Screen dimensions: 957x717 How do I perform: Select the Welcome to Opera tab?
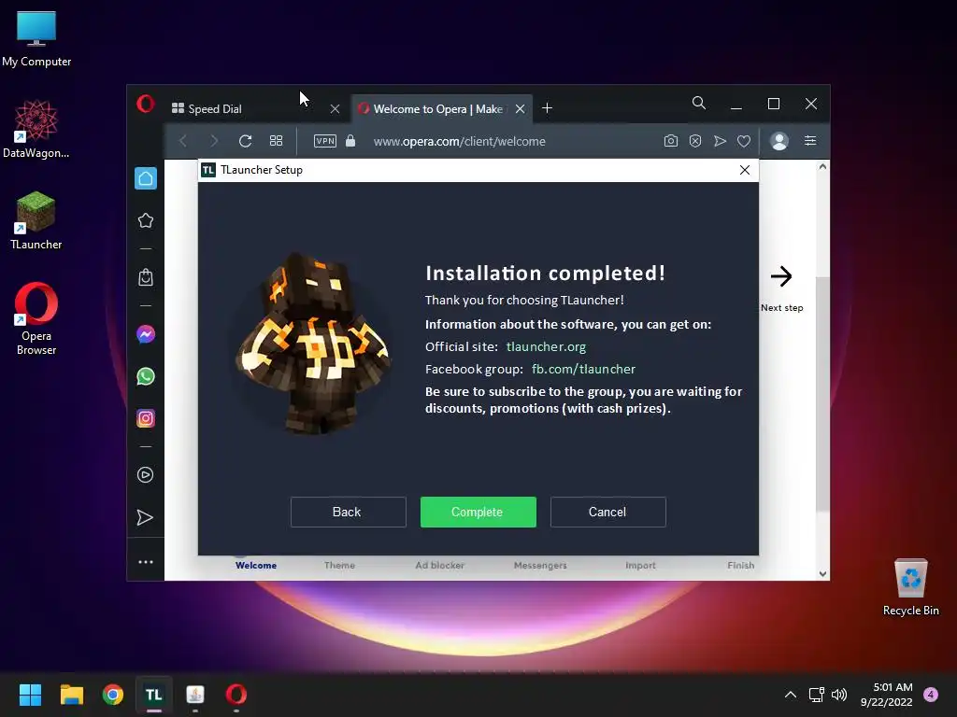coord(442,108)
